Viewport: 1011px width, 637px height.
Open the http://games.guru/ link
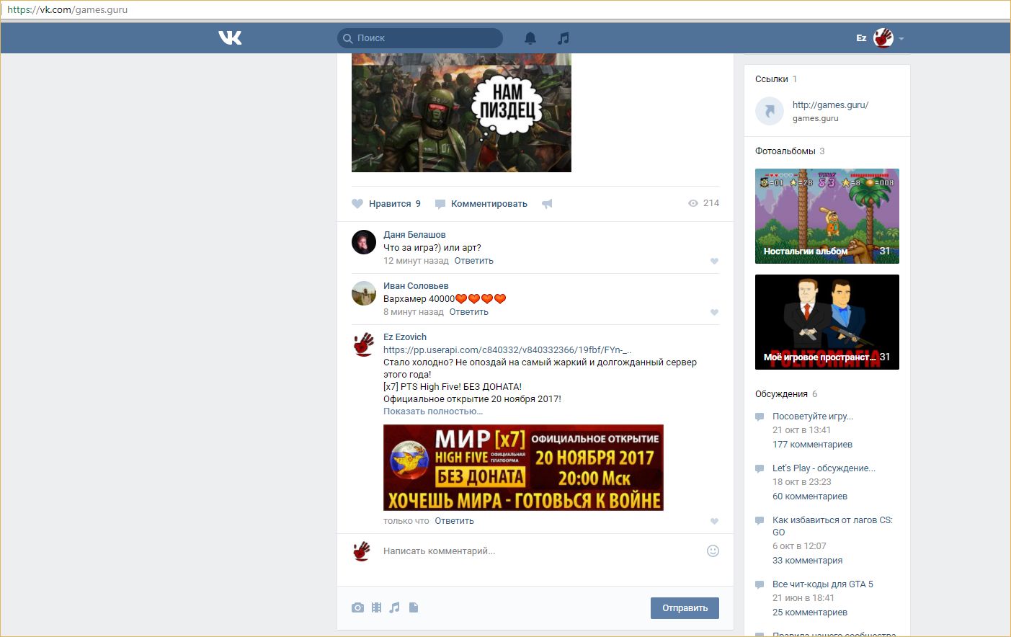830,104
